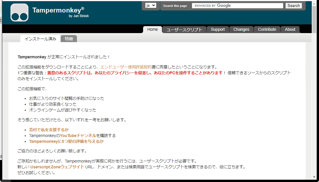Select the About tab
The width and height of the screenshot is (319, 182).
pos(290,29)
